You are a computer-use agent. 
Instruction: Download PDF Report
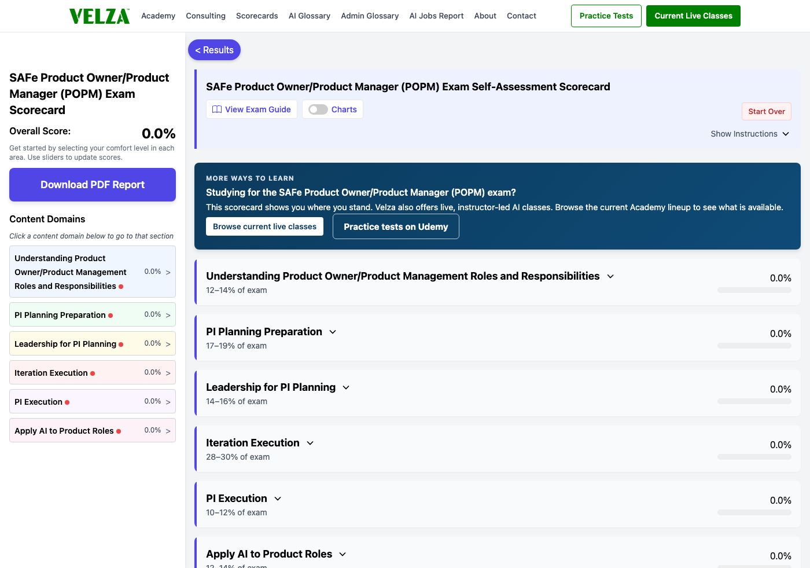(93, 185)
